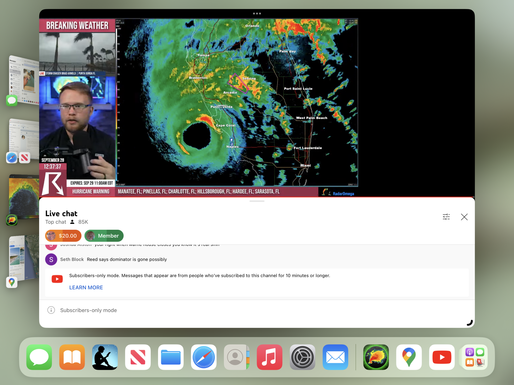Tap the three-dot multitasking menu

pyautogui.click(x=257, y=14)
